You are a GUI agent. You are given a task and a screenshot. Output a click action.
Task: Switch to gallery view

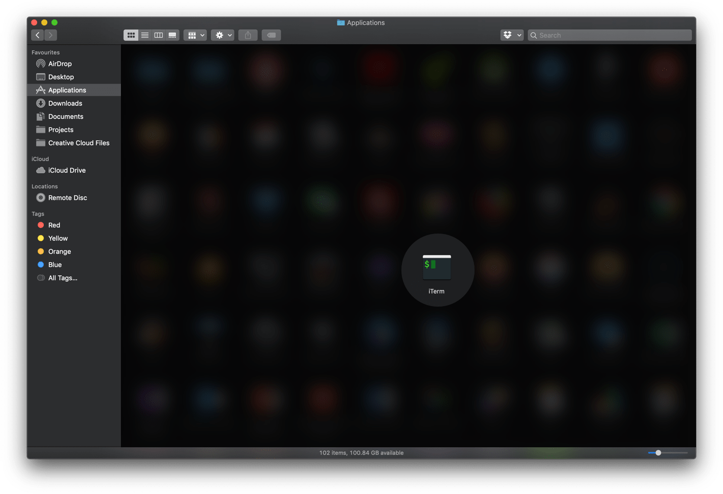point(172,35)
